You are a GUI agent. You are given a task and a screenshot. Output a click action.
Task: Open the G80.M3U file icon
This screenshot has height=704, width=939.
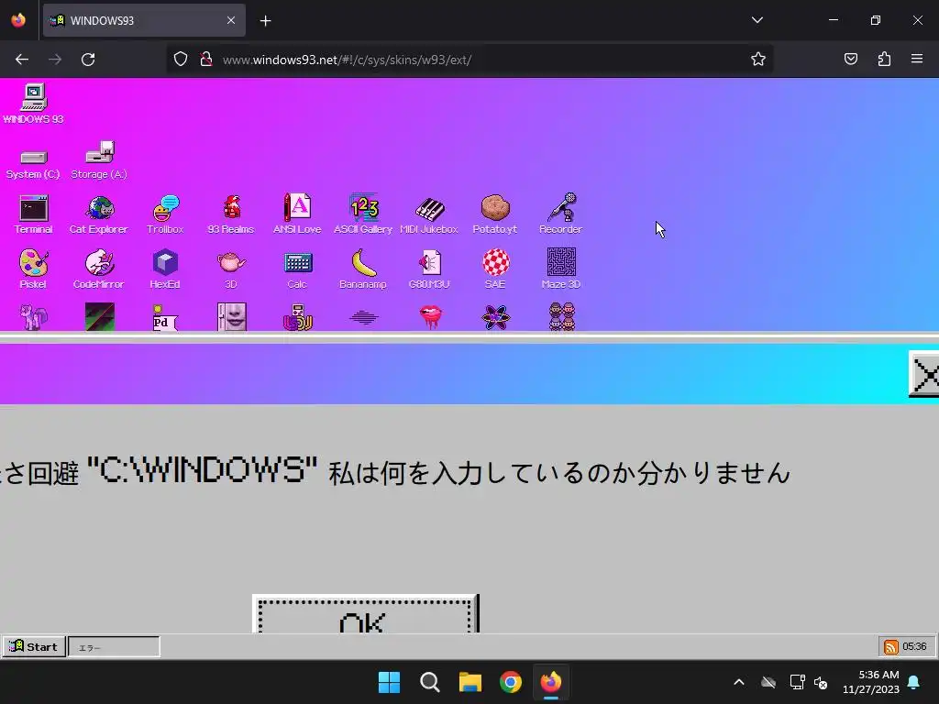[x=429, y=269]
